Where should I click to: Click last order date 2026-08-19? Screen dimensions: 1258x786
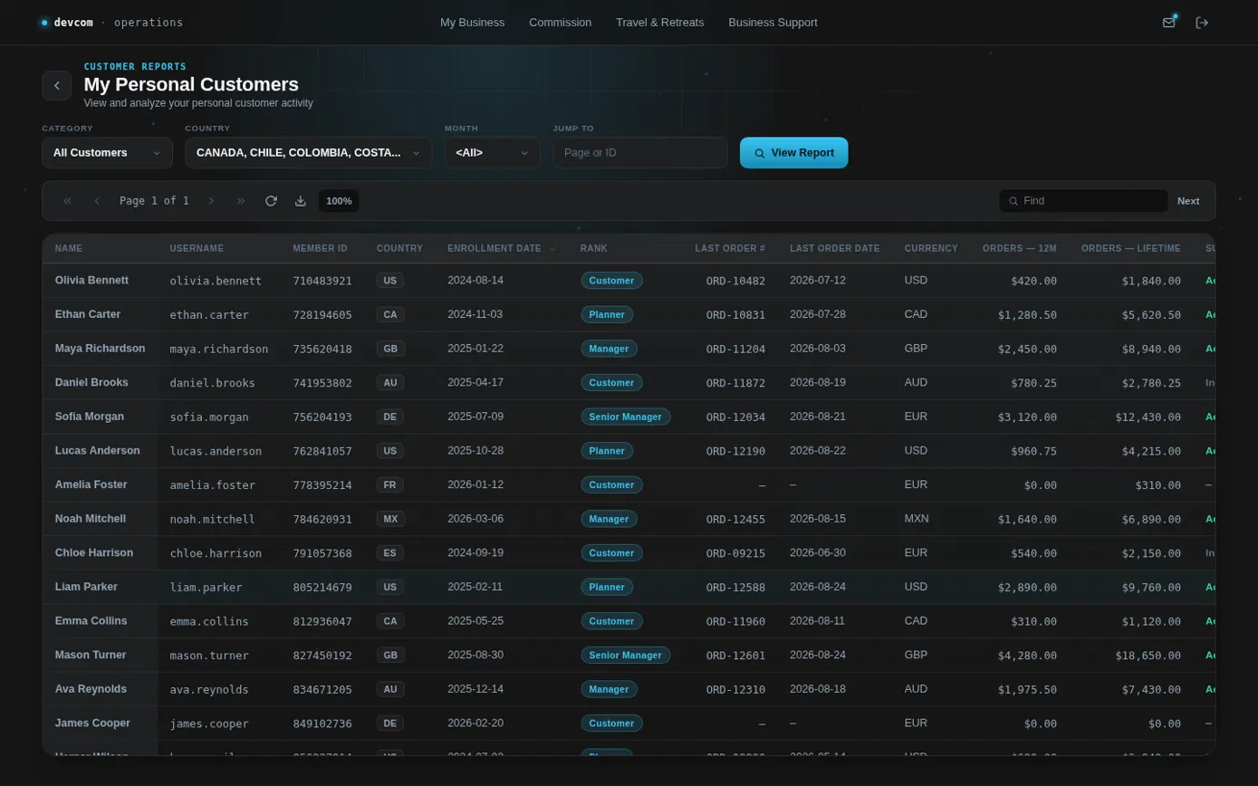point(818,382)
